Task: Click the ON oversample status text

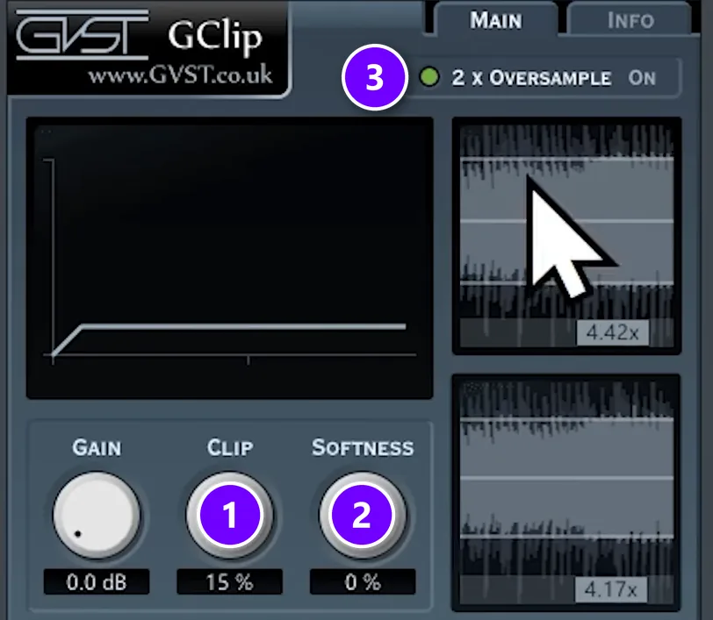Action: [x=642, y=78]
